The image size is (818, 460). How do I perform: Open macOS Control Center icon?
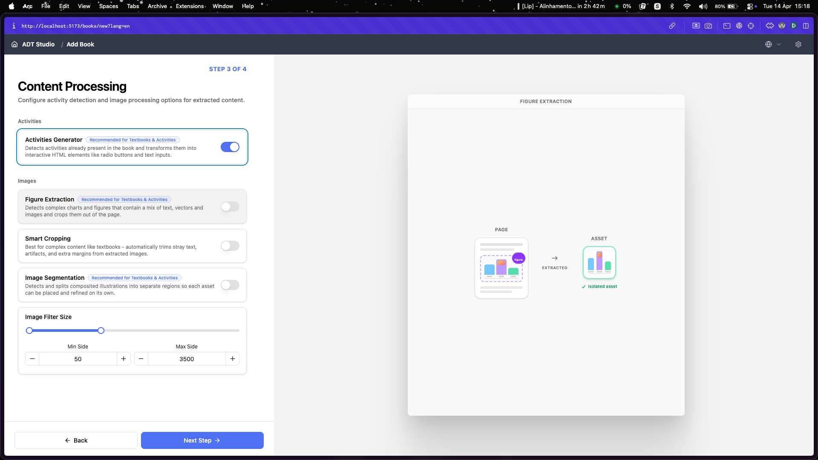click(751, 6)
